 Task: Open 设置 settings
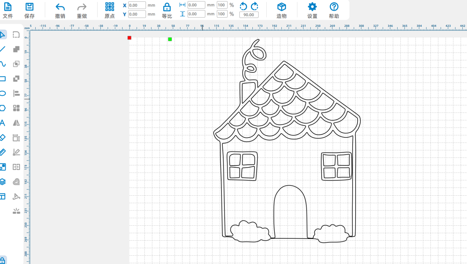(312, 10)
